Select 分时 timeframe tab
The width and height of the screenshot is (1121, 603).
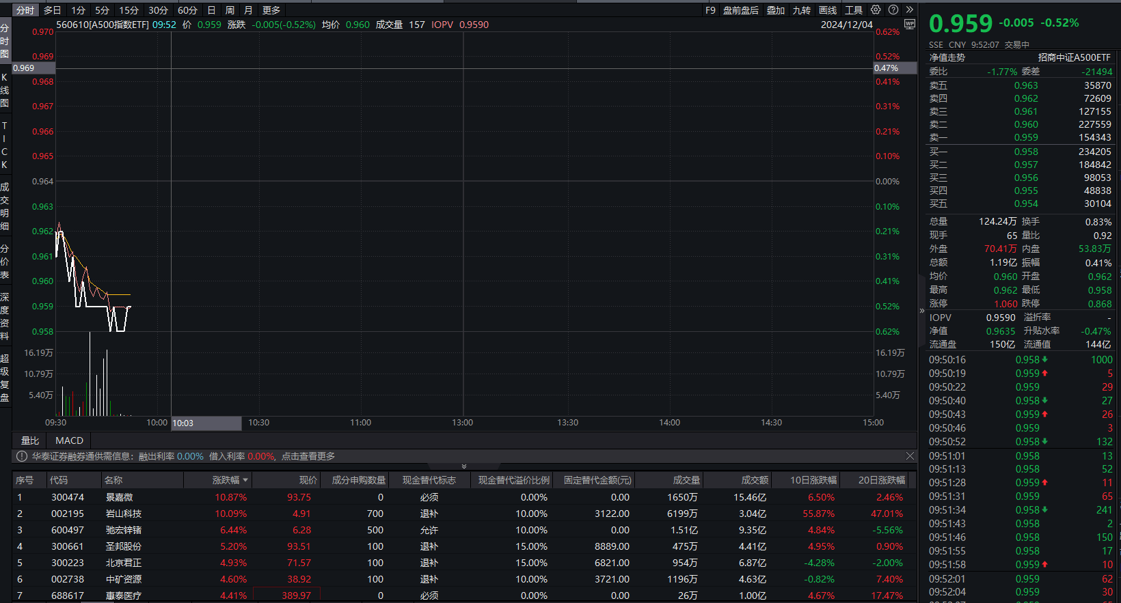pyautogui.click(x=25, y=10)
